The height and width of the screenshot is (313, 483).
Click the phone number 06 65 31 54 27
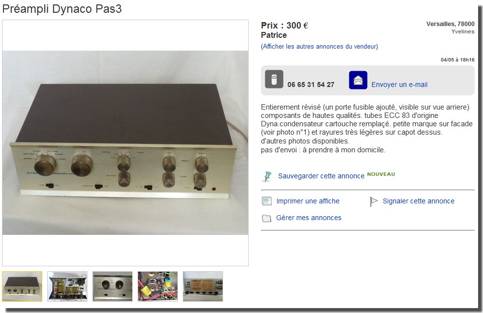coord(311,85)
